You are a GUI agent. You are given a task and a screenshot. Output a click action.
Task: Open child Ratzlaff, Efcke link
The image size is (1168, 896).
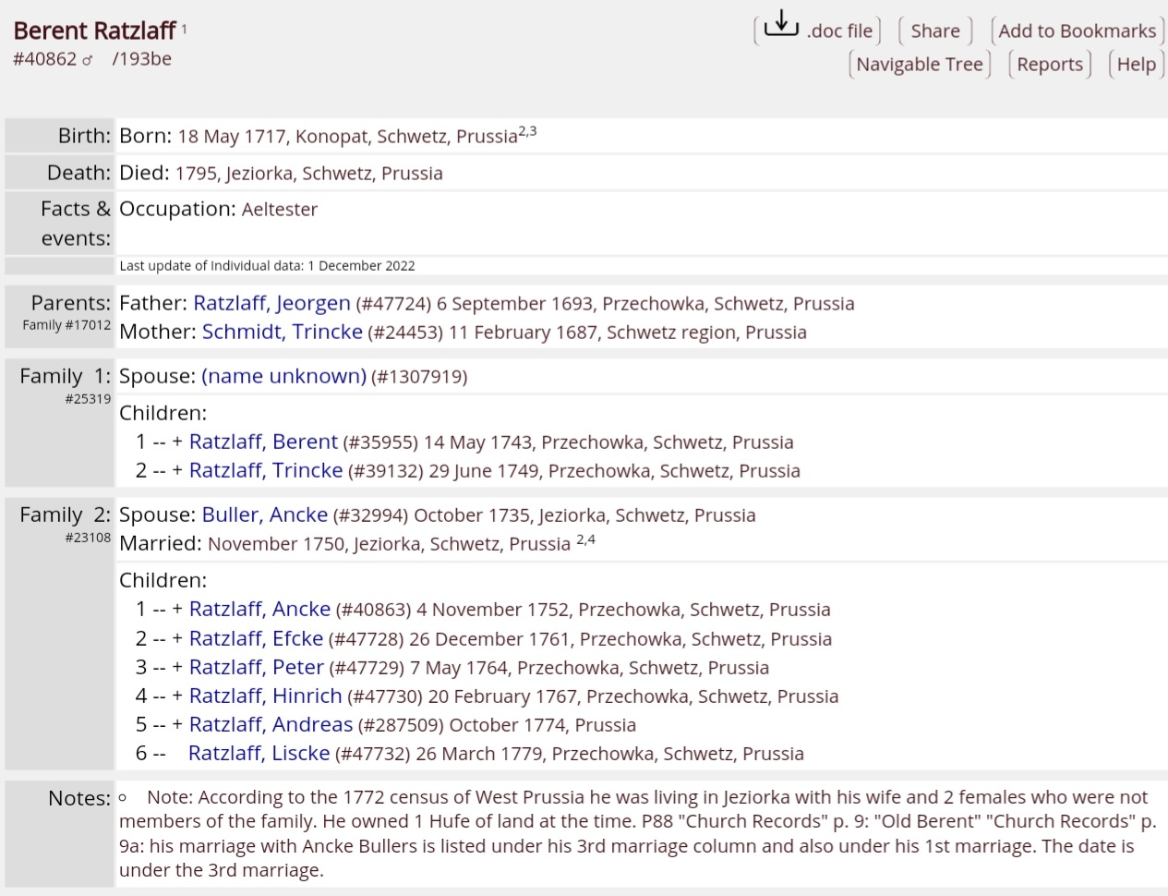(x=256, y=638)
